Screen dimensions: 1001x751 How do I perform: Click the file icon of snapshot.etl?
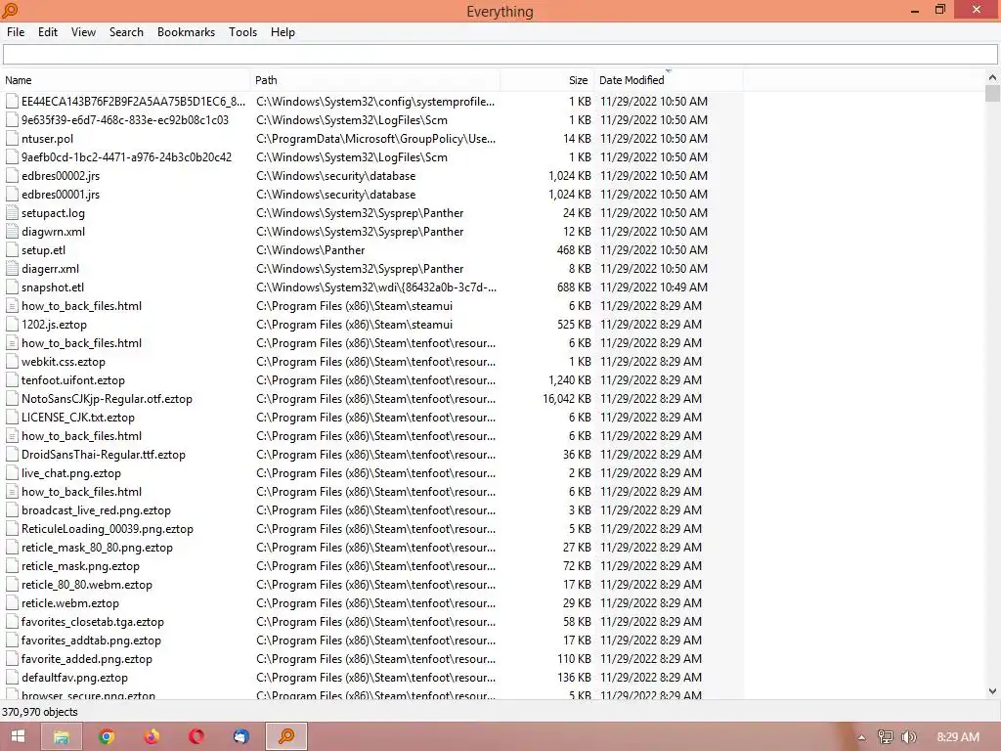[12, 287]
